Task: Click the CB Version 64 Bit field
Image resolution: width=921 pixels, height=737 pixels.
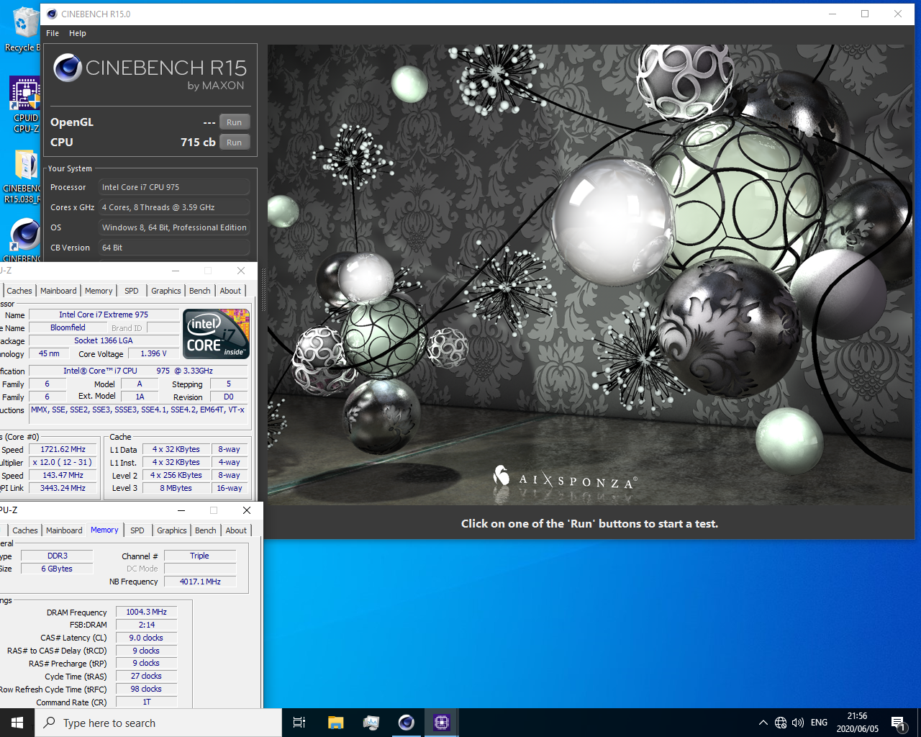Action: [x=174, y=248]
